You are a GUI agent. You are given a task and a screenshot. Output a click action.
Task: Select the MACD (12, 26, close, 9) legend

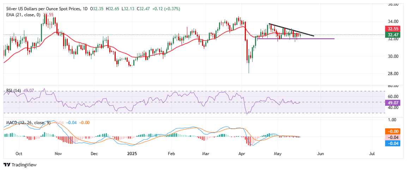point(26,122)
